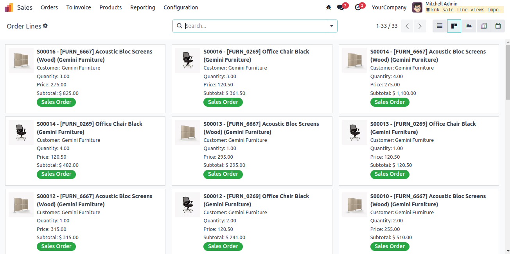Open the Configuration menu
Viewport: 510px width, 254px height.
click(181, 7)
